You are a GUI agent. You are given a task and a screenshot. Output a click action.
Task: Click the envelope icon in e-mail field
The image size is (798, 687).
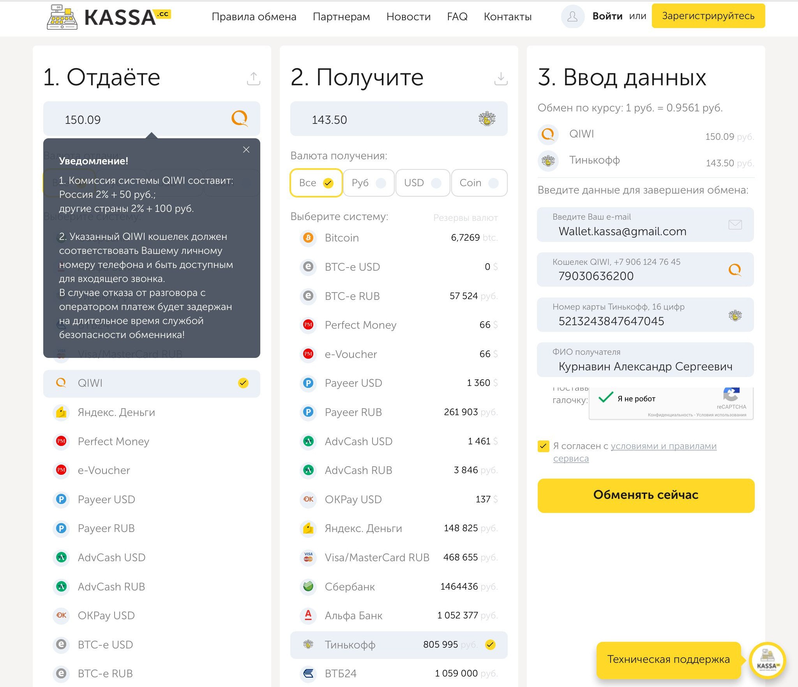click(x=735, y=225)
